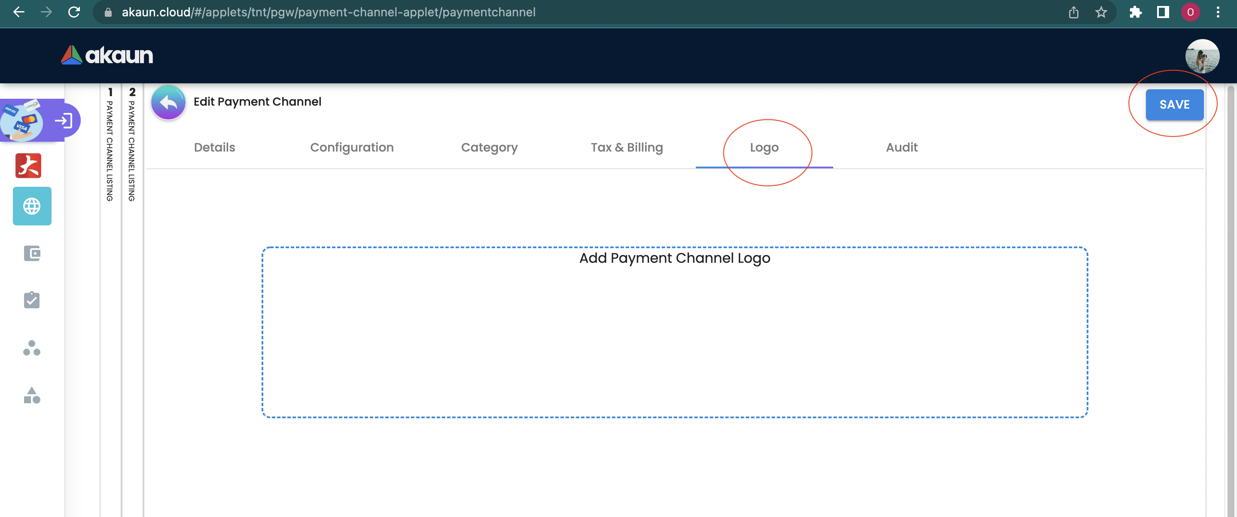Click the Add Payment Channel Logo area

pyautogui.click(x=674, y=331)
